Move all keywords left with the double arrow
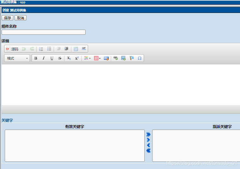 [148, 151]
